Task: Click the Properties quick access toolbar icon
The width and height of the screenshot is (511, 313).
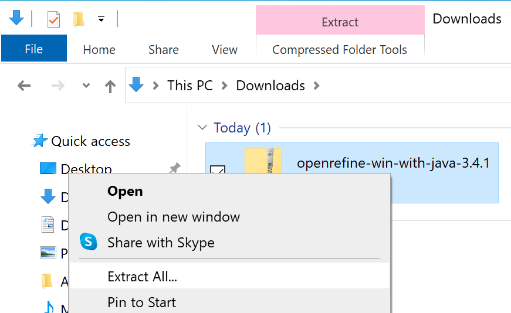Action: tap(53, 20)
